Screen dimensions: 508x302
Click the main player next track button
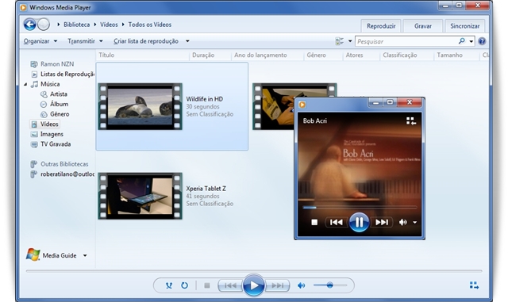277,285
